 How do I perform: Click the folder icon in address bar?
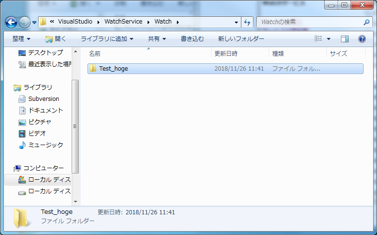43,22
